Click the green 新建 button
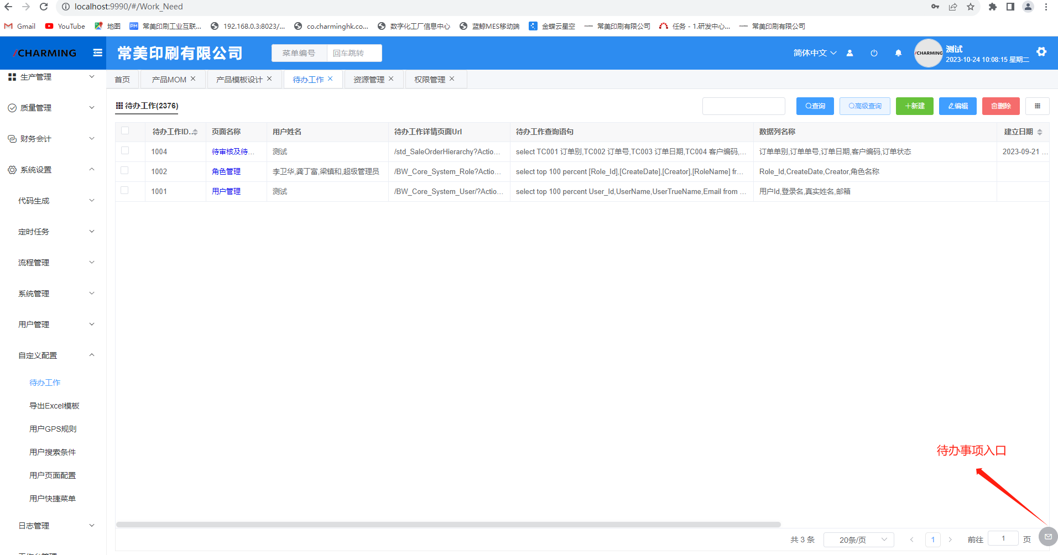 point(915,106)
